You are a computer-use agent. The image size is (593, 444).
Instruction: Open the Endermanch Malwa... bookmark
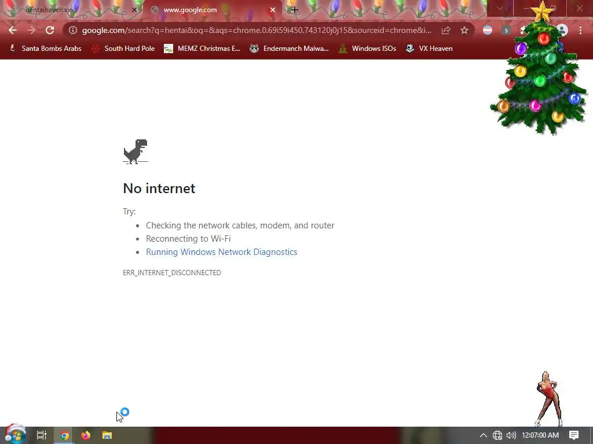pyautogui.click(x=289, y=49)
